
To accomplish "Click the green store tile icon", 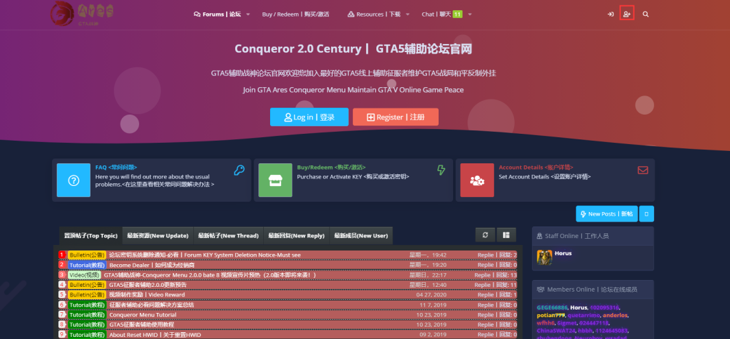I will tap(275, 180).
